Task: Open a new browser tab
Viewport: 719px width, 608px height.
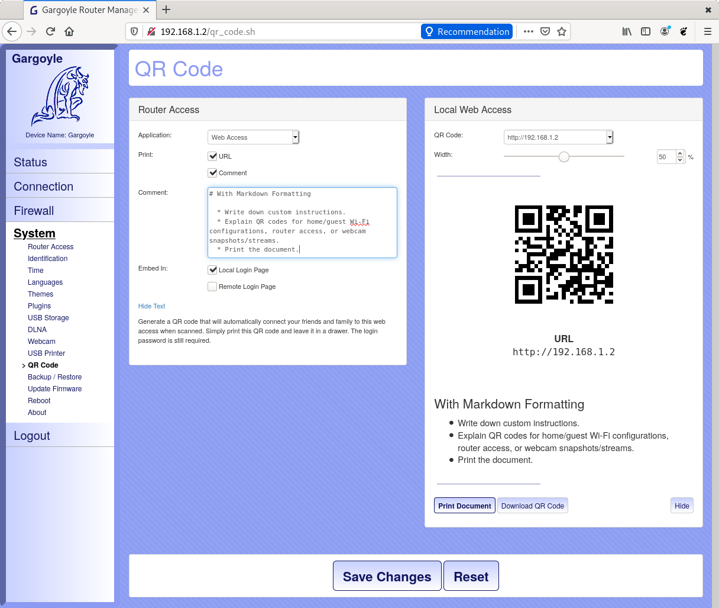Action: click(166, 9)
